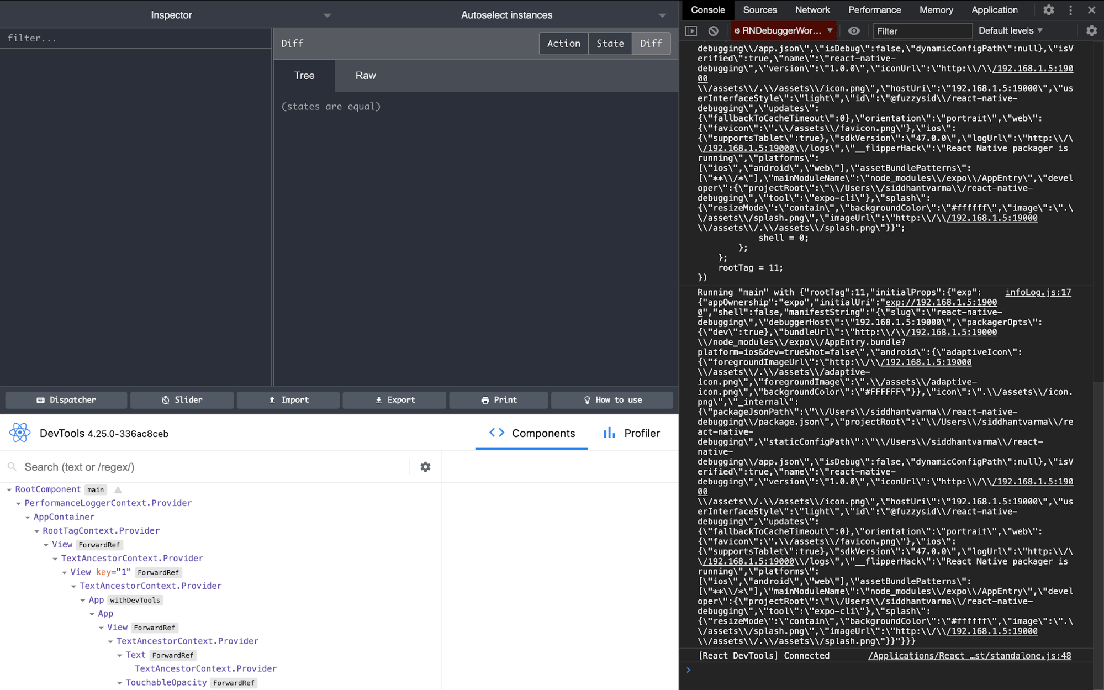Open the Dispatcher panel
This screenshot has width=1104, height=690.
tap(66, 399)
